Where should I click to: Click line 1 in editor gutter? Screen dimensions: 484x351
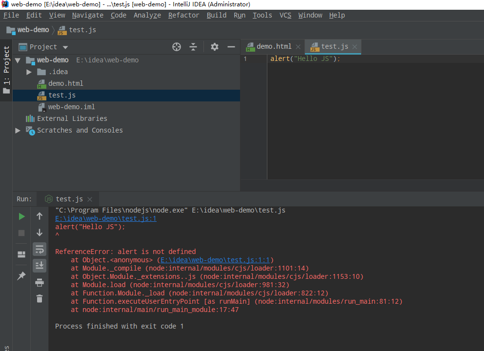(245, 59)
